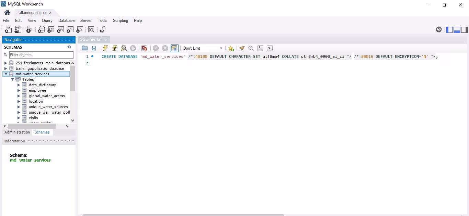This screenshot has height=216, width=469.
Task: Expand the bankingapplicationdatabase schema
Action: pos(6,68)
